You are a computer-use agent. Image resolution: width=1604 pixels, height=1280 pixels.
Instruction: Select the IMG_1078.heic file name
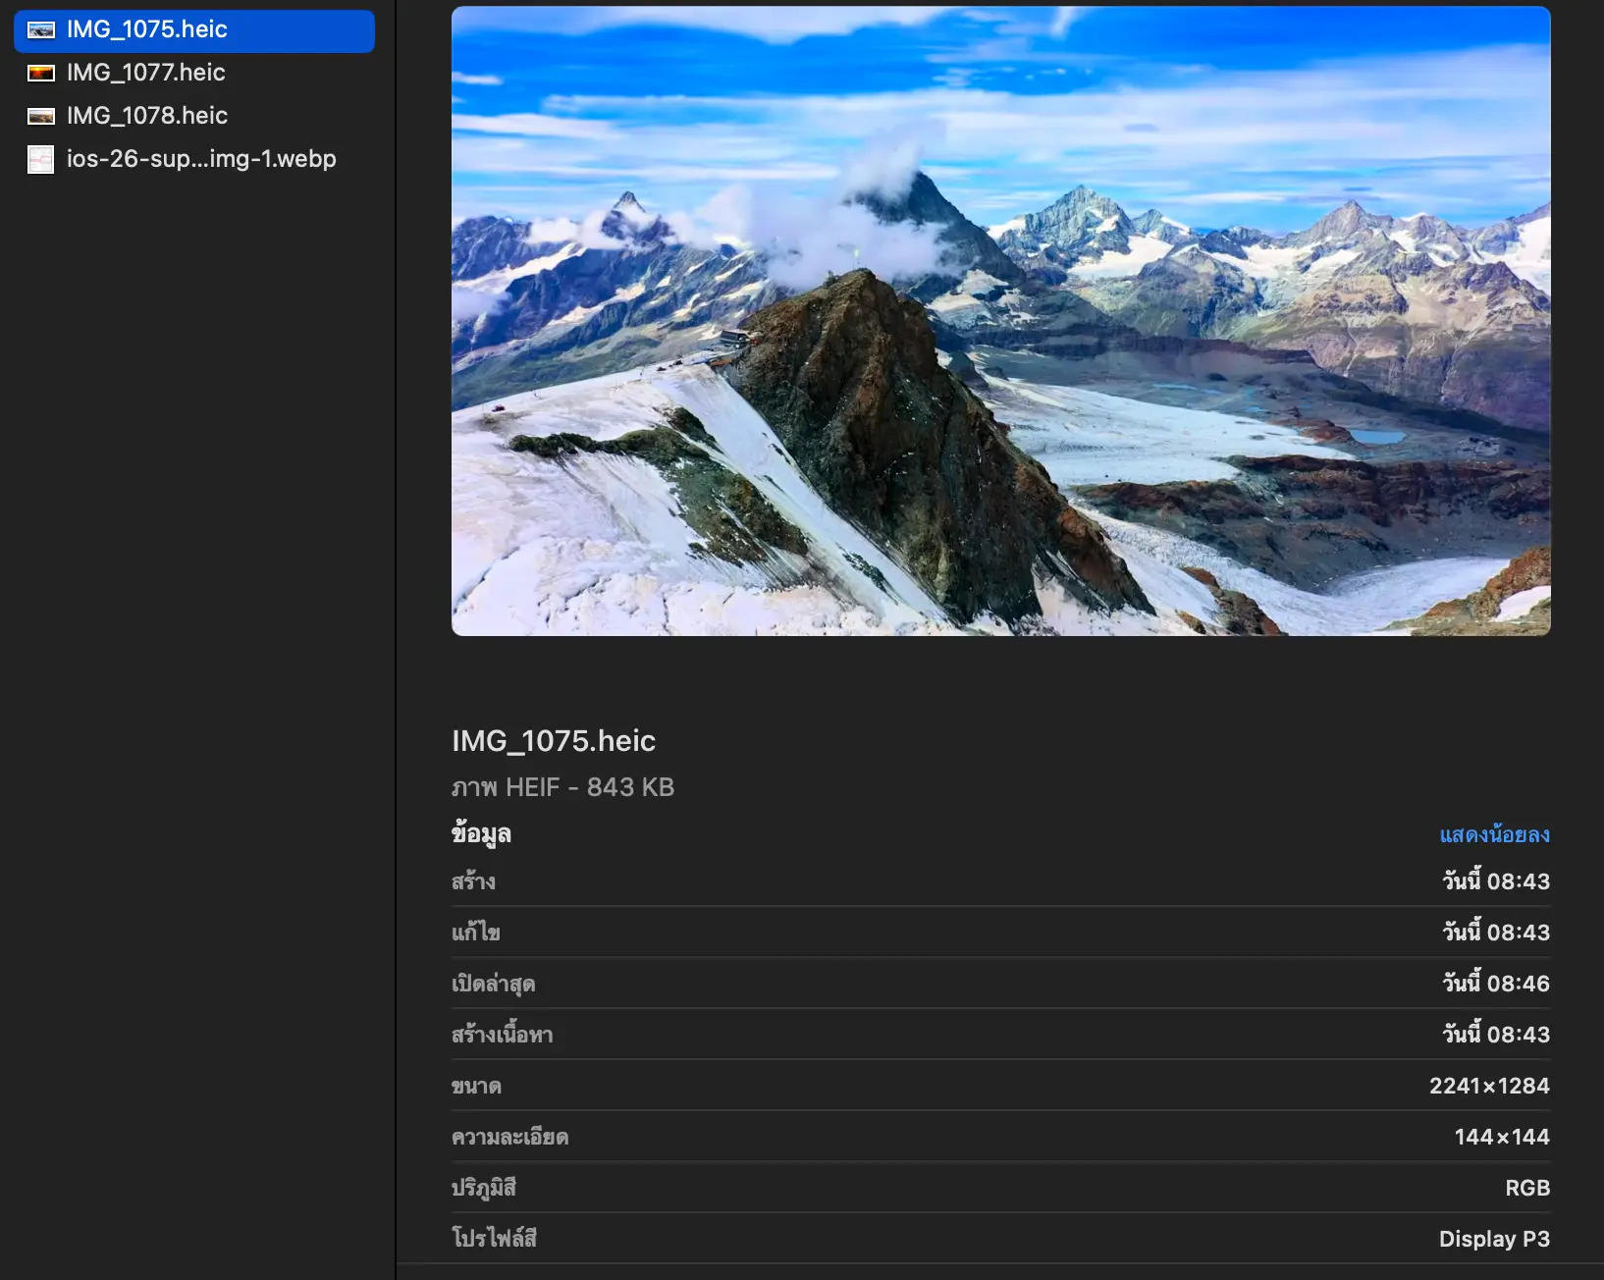146,116
